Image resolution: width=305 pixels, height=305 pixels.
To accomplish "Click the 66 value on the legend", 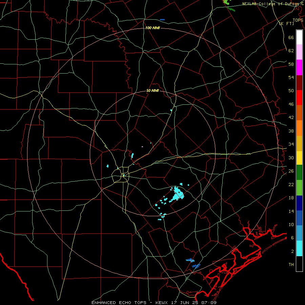I will coord(291,38).
